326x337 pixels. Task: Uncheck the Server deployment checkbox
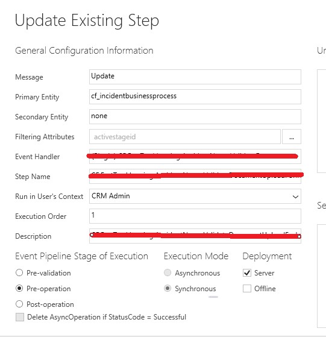pyautogui.click(x=247, y=272)
